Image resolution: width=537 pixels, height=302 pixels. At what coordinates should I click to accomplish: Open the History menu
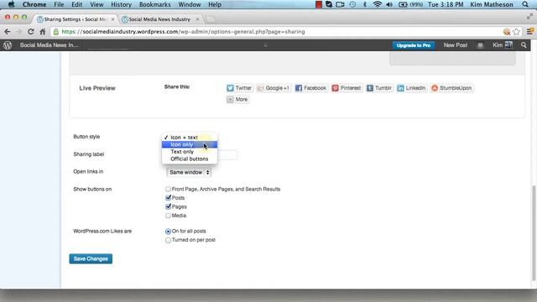121,4
